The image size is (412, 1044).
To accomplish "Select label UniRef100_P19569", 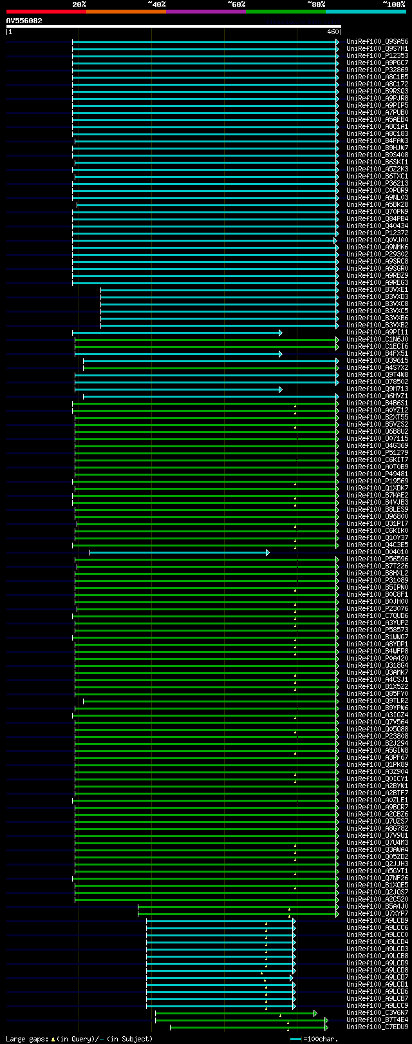I will [377, 481].
